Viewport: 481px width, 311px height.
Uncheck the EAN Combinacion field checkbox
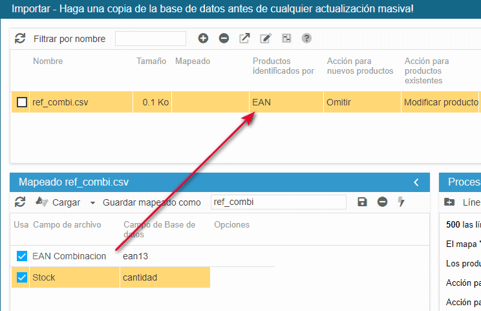coord(22,256)
